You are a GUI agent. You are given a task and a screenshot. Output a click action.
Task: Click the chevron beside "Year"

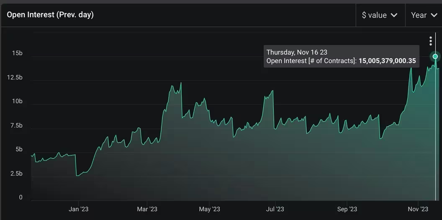[434, 16]
